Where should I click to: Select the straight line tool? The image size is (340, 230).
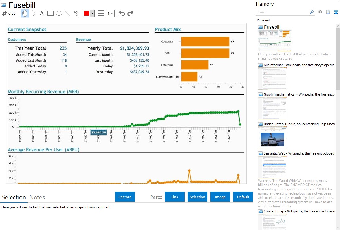pyautogui.click(x=68, y=13)
